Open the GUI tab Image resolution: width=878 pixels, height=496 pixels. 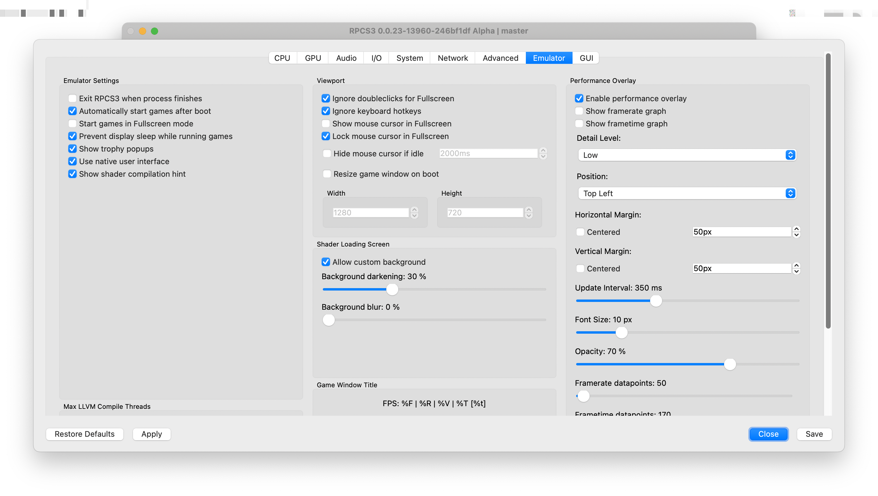pos(586,58)
